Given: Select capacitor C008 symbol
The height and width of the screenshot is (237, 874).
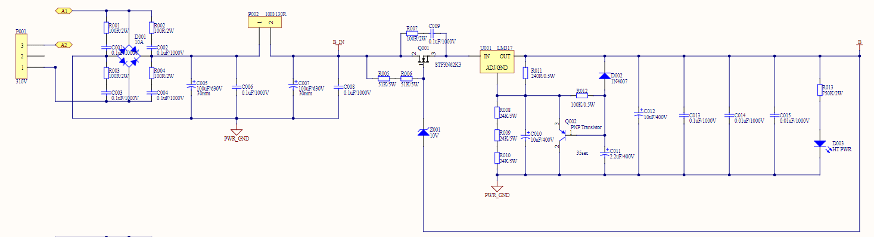Looking at the screenshot, I should tap(338, 87).
